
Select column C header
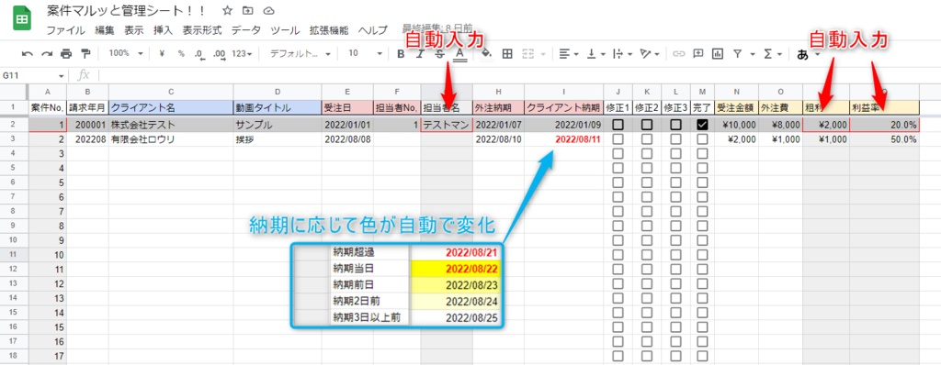click(x=171, y=91)
